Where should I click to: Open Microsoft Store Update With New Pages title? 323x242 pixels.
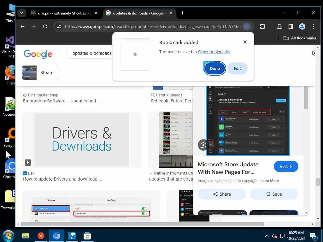point(228,168)
